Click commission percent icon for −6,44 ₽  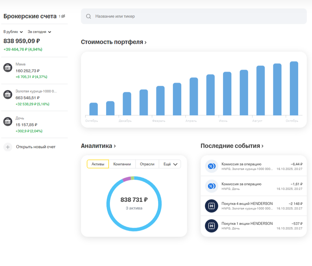[211, 166]
